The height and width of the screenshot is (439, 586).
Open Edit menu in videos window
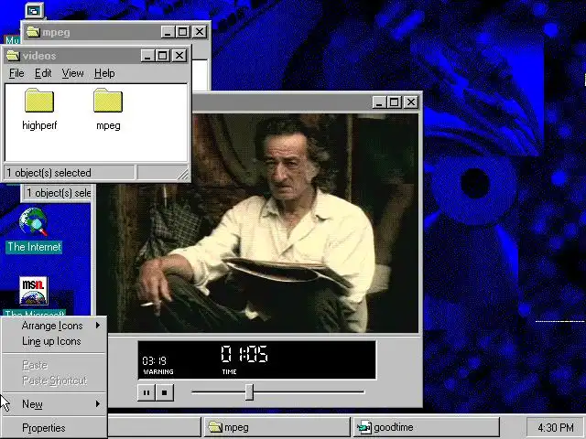click(43, 73)
